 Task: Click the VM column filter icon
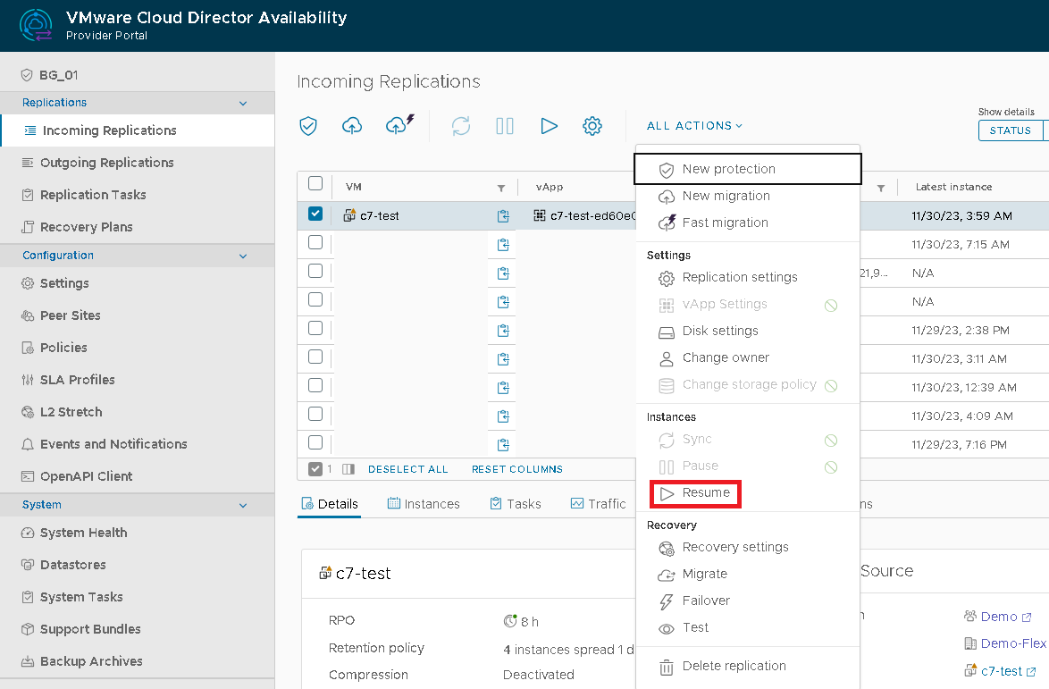500,188
